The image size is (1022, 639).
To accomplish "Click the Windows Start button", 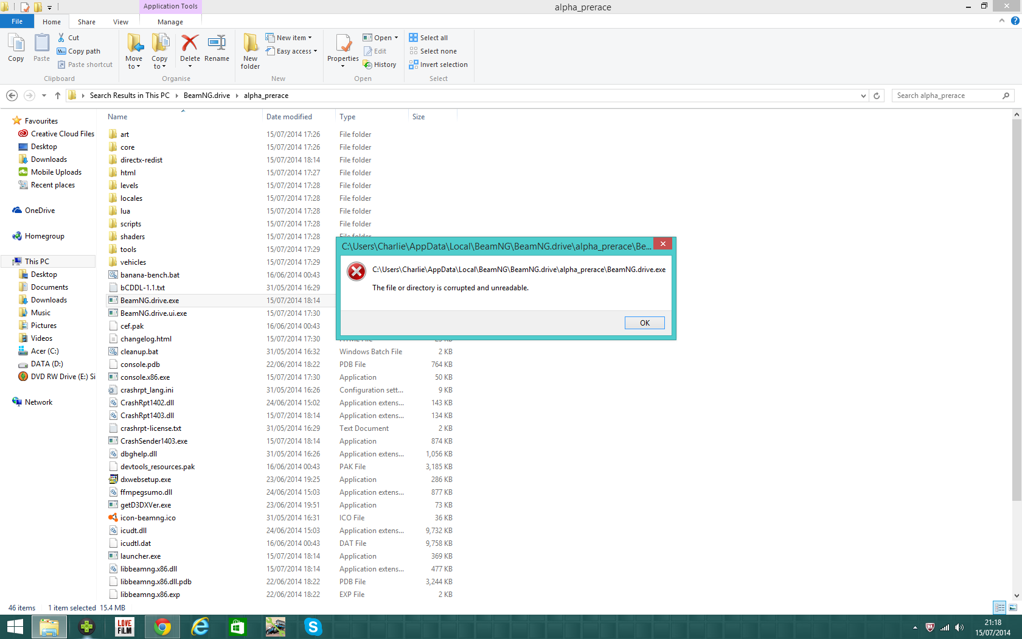I will tap(15, 627).
